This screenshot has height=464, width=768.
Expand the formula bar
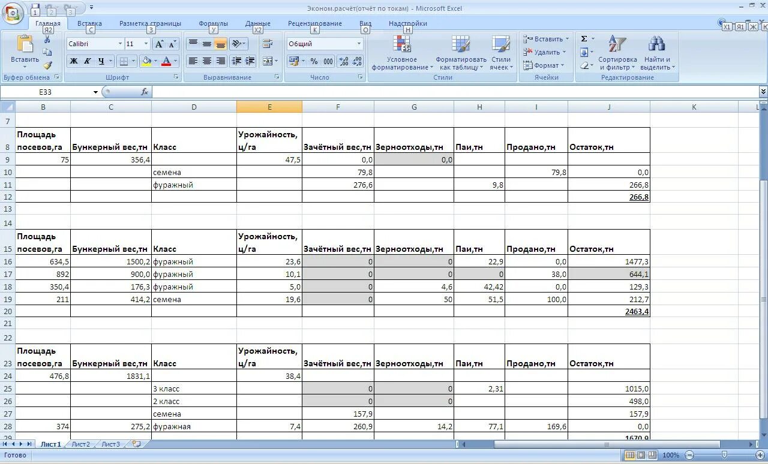click(x=763, y=92)
